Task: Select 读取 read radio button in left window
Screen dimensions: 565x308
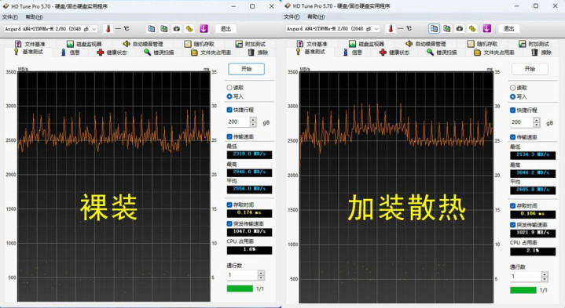Action: click(229, 88)
